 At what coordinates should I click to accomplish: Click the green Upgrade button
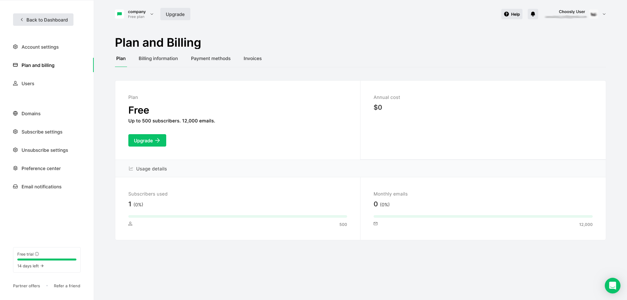point(147,140)
